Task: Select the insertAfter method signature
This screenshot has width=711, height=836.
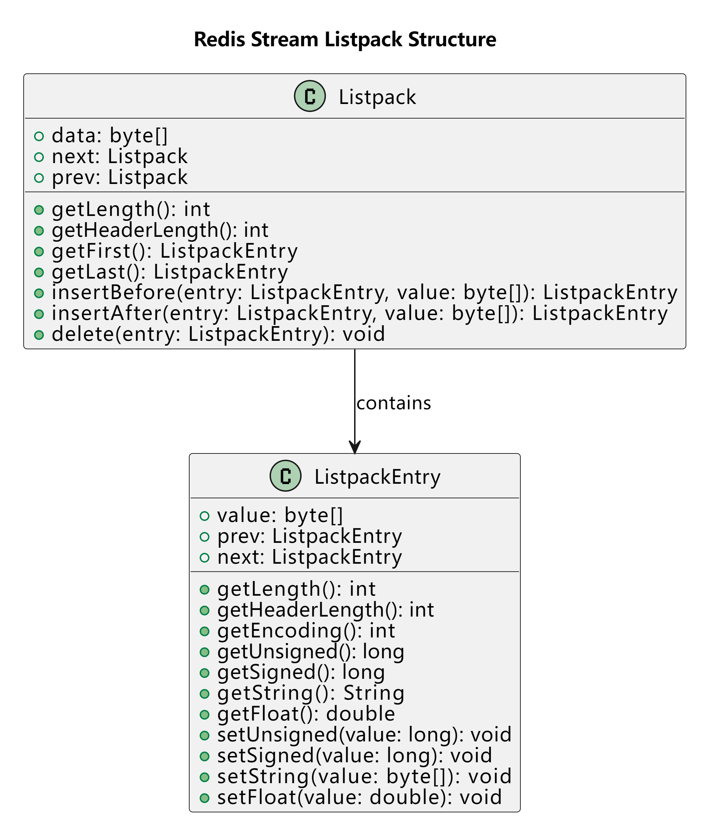Action: click(x=360, y=314)
